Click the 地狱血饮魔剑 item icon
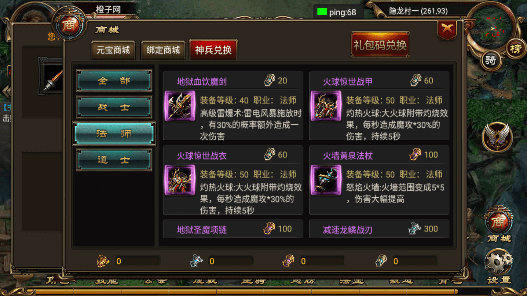 pos(180,106)
